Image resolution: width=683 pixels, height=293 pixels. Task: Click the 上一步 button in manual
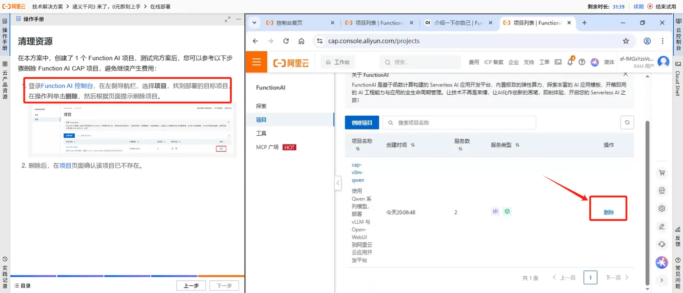coord(191,286)
